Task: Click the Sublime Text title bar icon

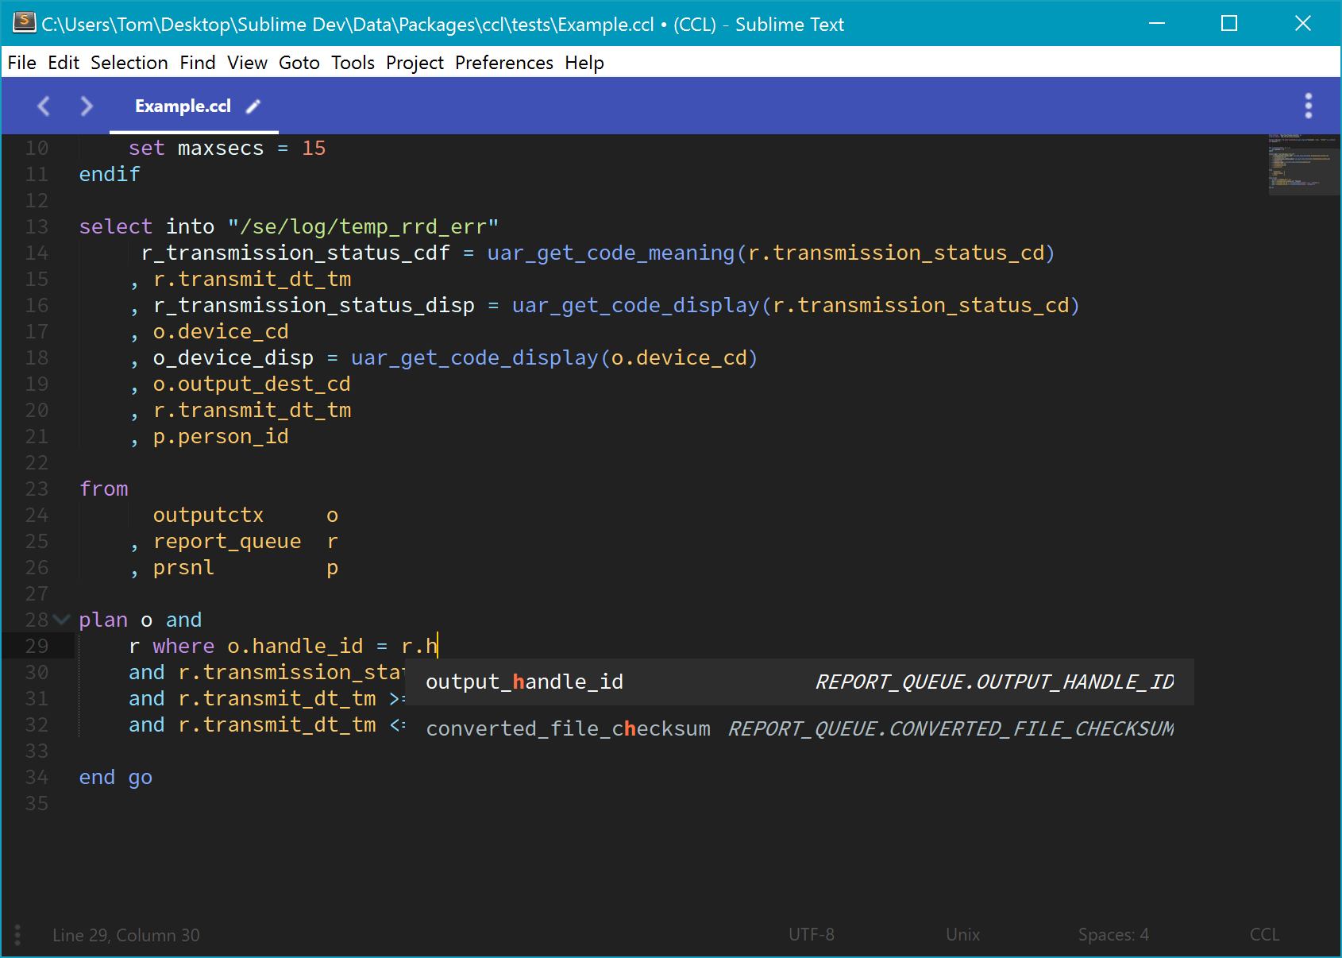Action: coord(24,23)
